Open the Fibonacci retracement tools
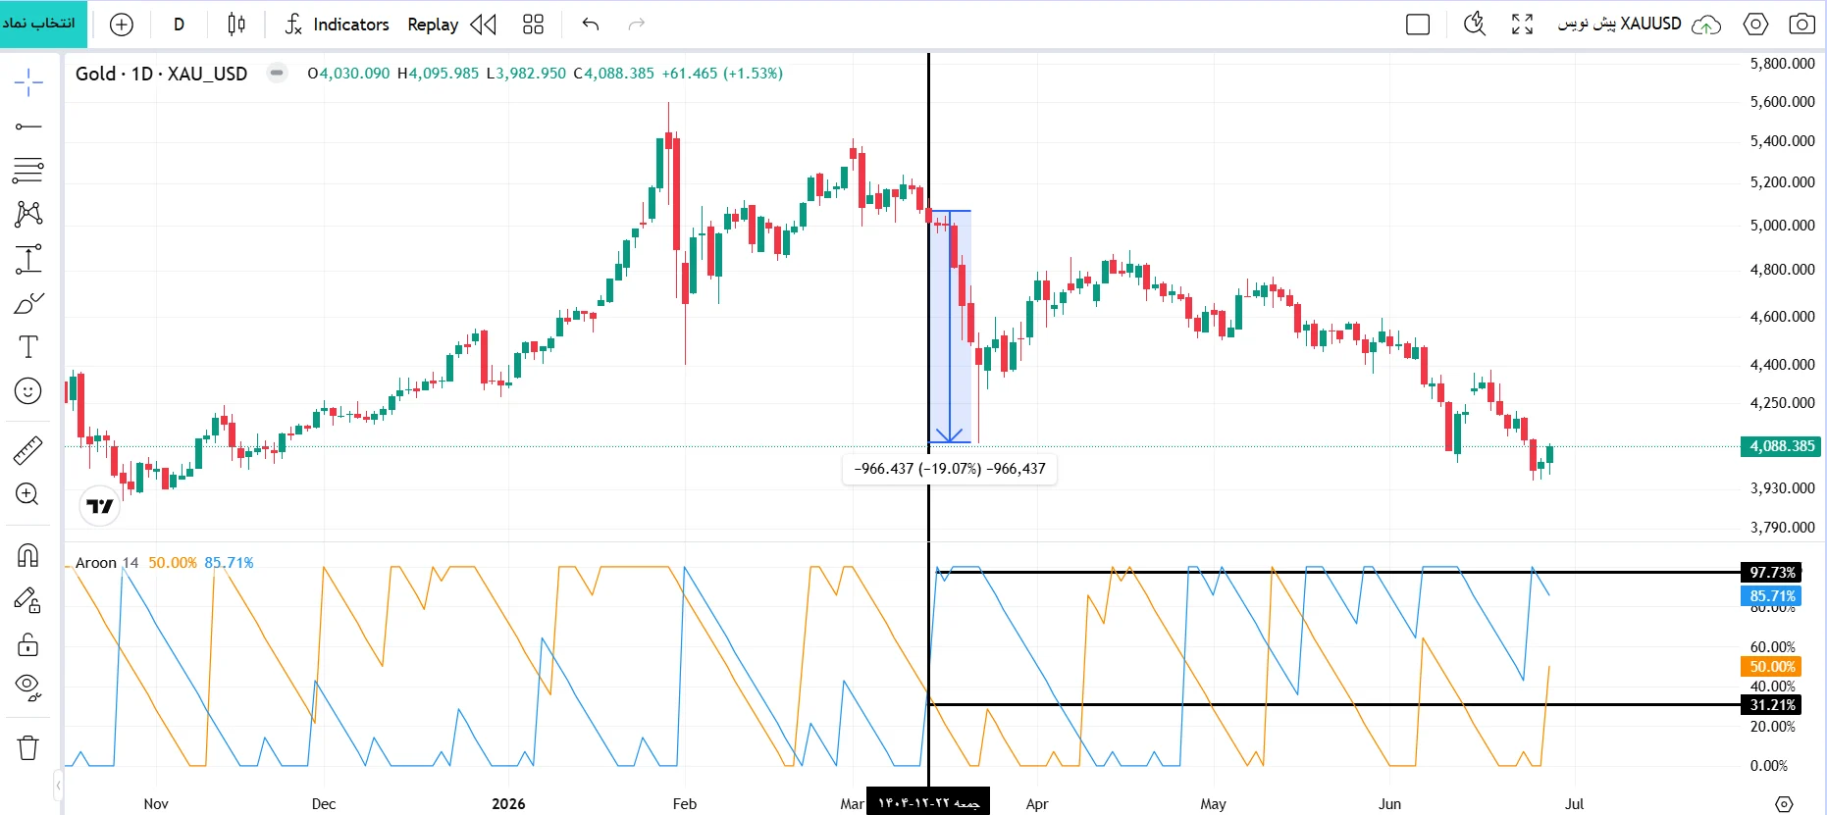 pos(28,171)
